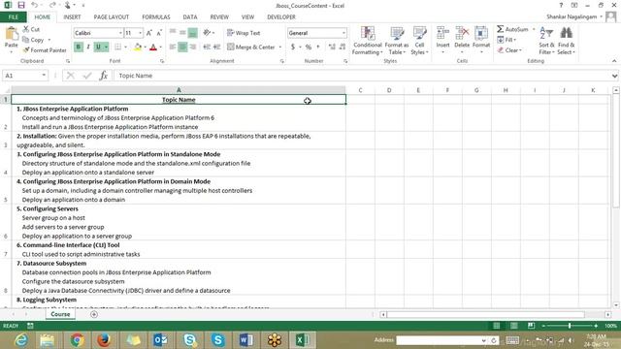
Task: Toggle Bottom Align vertical alignment
Action: coord(192,33)
